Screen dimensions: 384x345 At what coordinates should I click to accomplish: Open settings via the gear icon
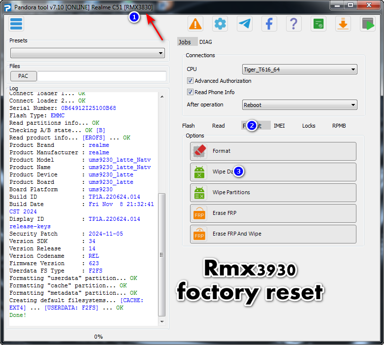(x=220, y=24)
